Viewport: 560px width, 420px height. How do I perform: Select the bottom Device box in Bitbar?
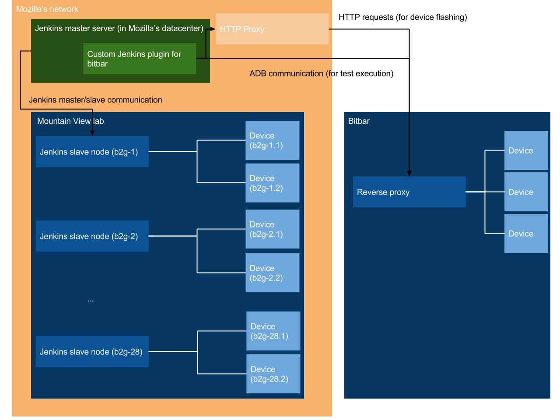tap(526, 233)
